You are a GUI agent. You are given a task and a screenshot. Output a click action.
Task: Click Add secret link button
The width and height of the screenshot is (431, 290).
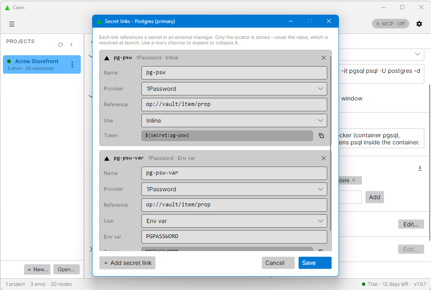(127, 263)
